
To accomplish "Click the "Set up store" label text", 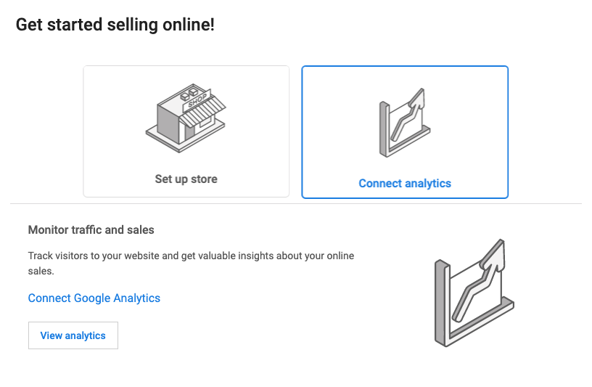I will point(186,179).
